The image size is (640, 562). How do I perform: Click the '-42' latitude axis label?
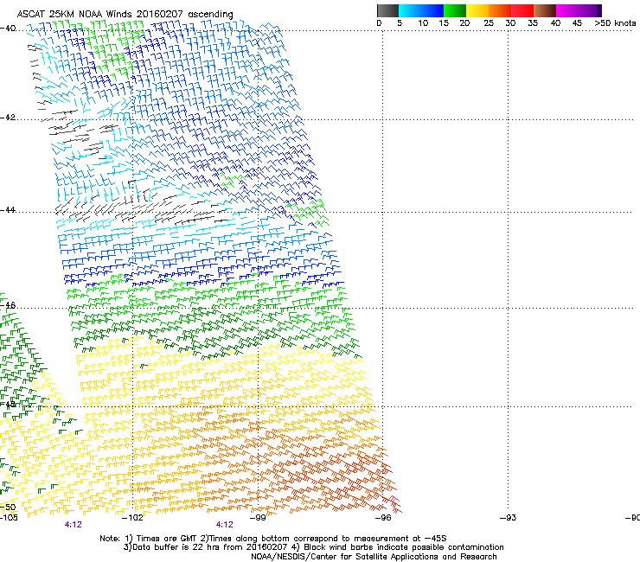point(8,117)
